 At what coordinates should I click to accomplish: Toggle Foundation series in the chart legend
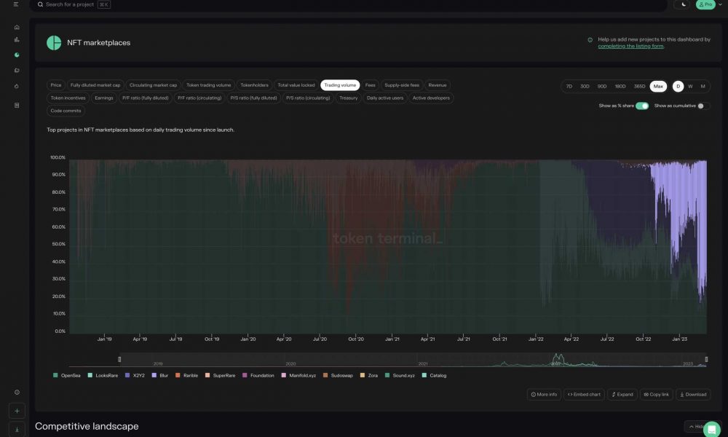coord(258,375)
